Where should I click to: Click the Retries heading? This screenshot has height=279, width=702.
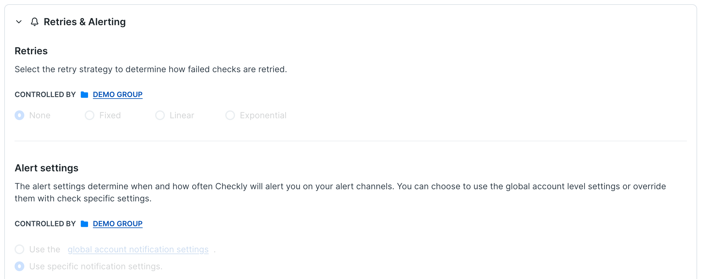click(x=31, y=51)
